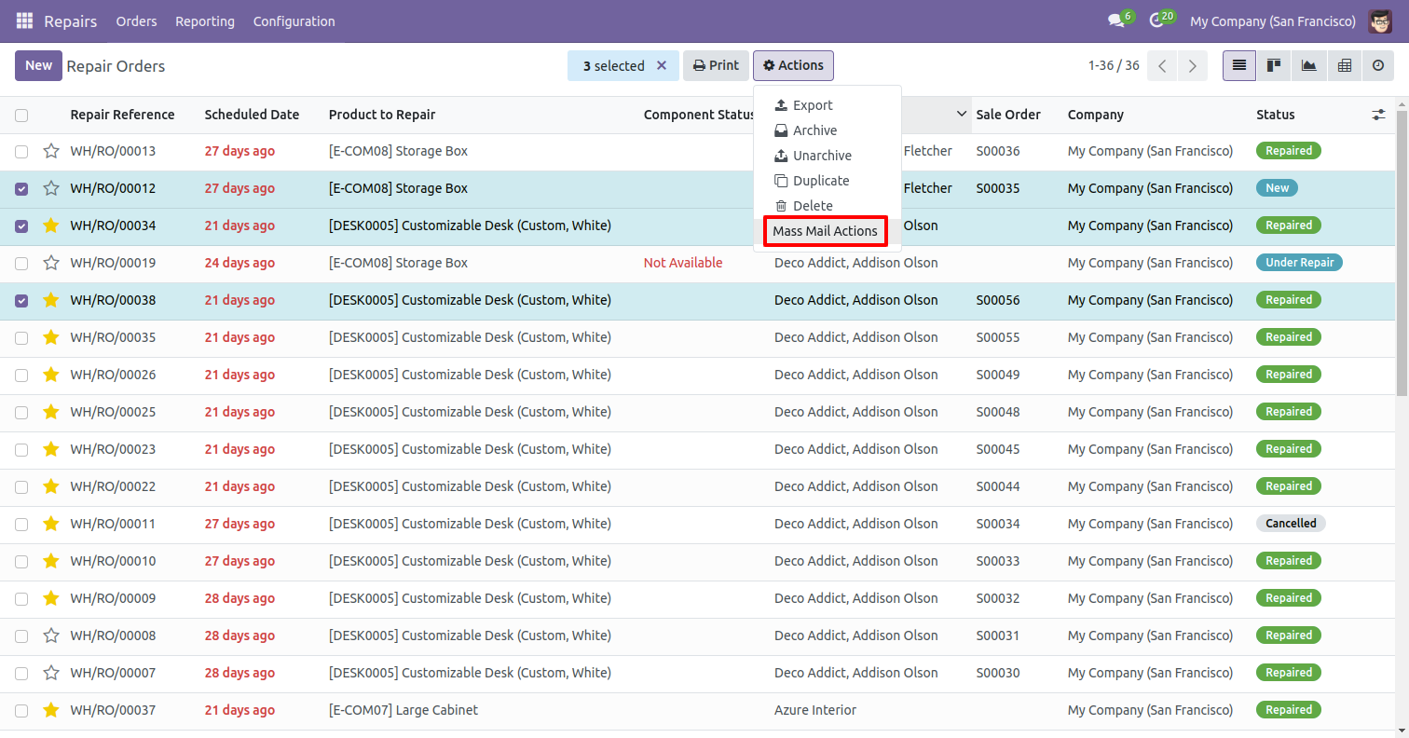1409x738 pixels.
Task: Toggle the select-all header checkbox
Action: click(21, 116)
